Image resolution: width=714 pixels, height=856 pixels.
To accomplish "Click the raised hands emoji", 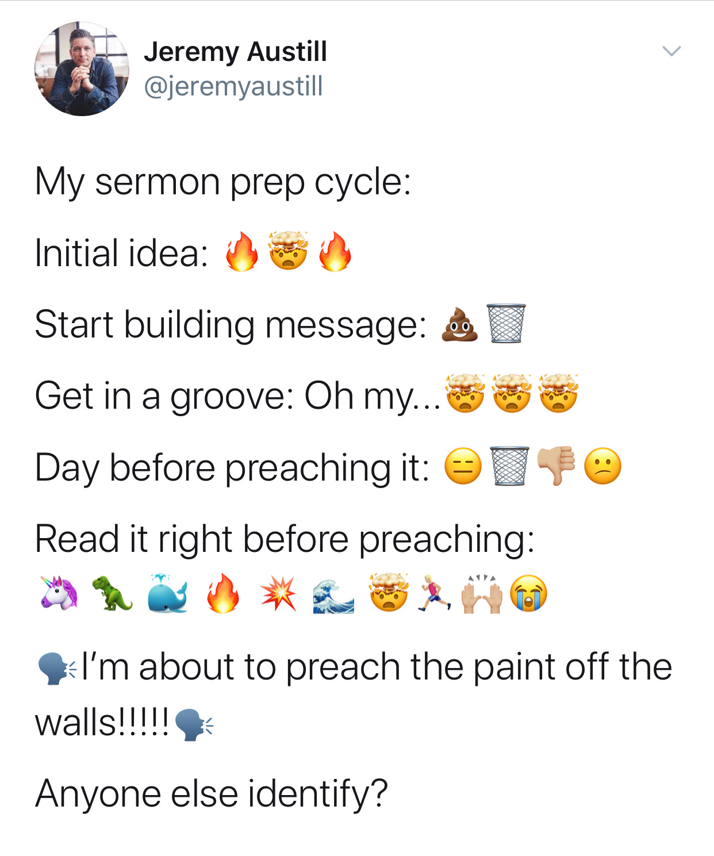I will tap(482, 593).
